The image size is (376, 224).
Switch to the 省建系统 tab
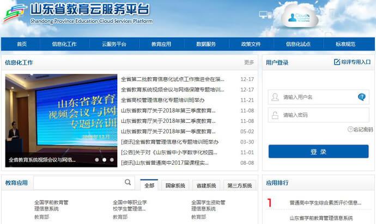[x=206, y=186]
